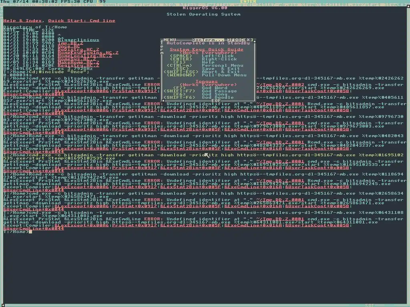Click the <F7> God Word entry
410x307 pixels.
[200, 88]
